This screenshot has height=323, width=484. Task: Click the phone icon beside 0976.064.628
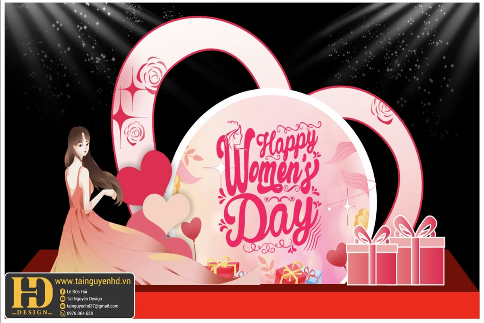tap(63, 313)
